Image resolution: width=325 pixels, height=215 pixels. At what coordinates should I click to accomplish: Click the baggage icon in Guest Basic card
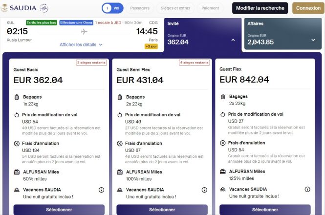17,97
